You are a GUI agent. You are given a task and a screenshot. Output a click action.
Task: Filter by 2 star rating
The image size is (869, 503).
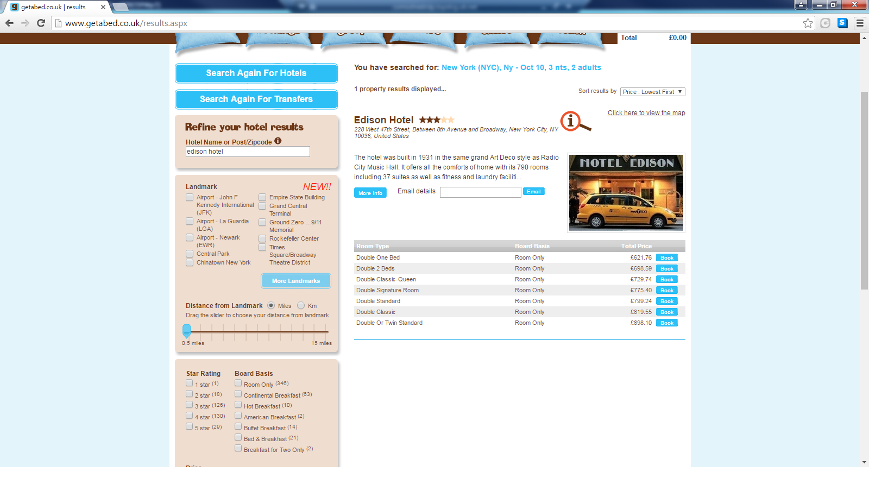(x=190, y=394)
